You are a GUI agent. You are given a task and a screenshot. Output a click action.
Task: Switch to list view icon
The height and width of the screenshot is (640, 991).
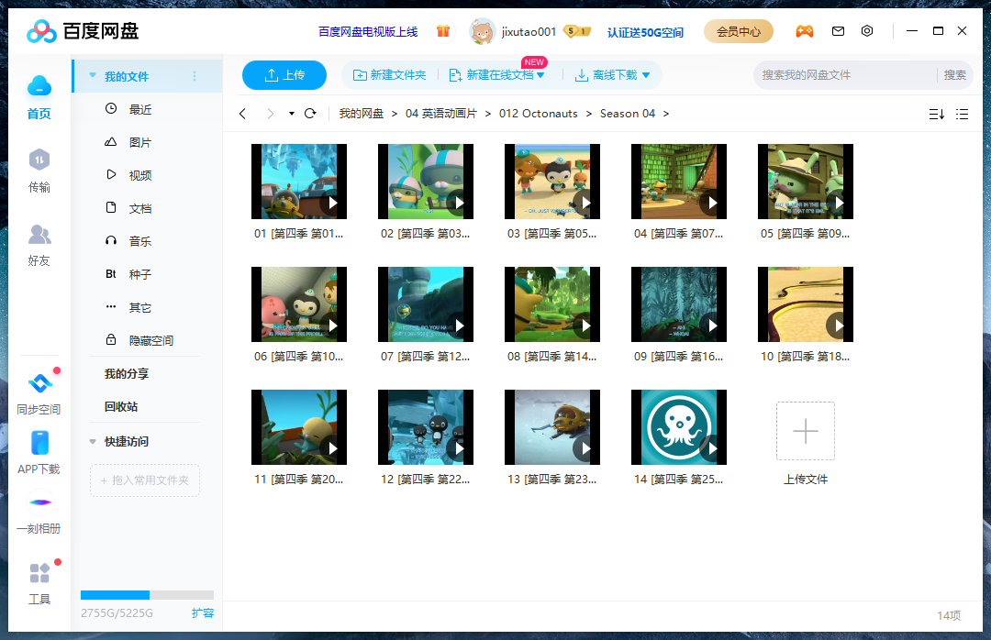pos(962,115)
